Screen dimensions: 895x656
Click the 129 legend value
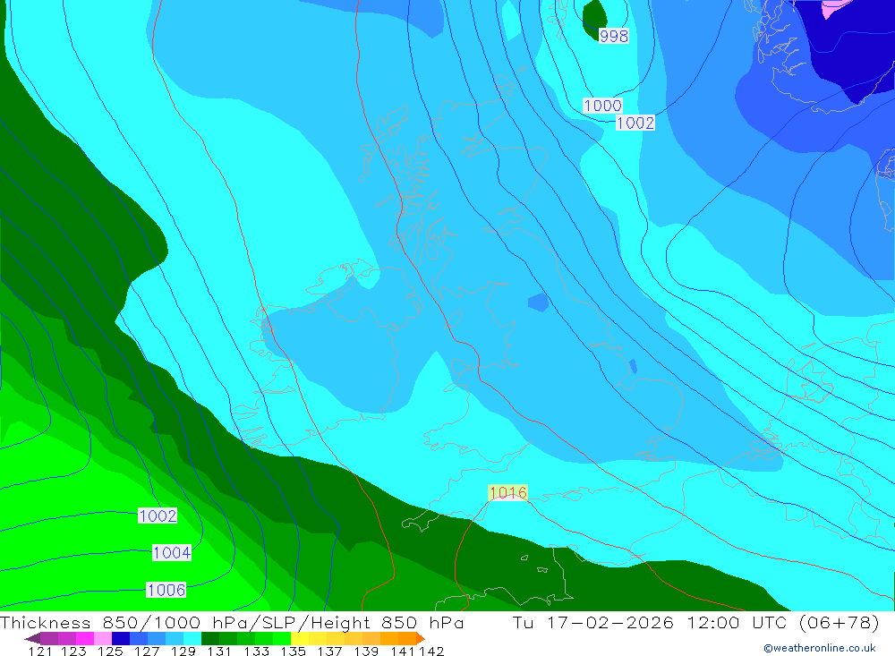pyautogui.click(x=183, y=651)
